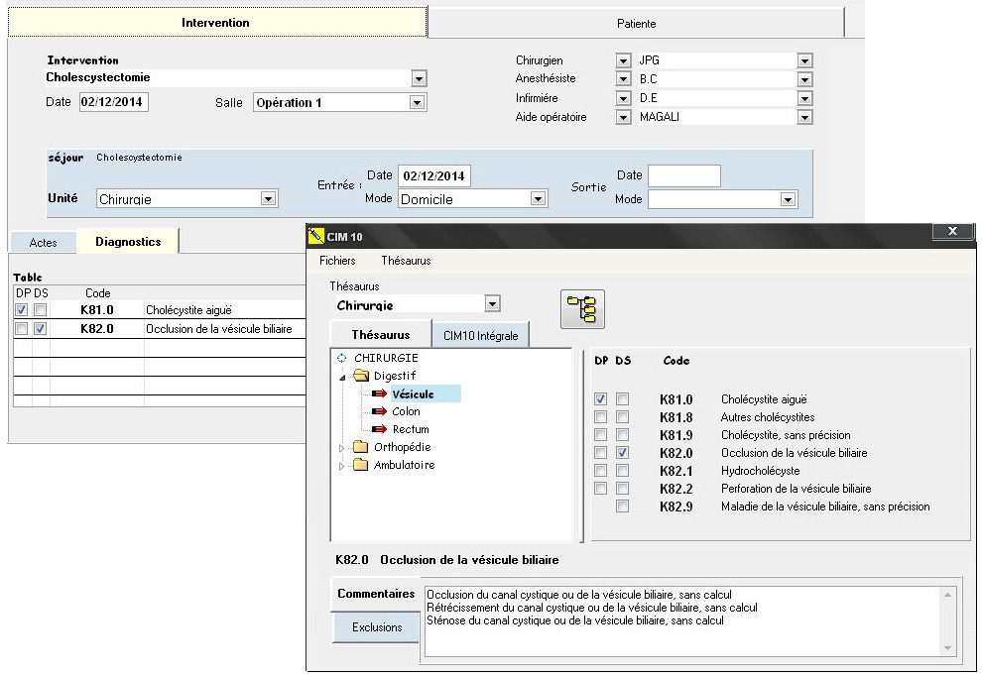Open the Entrée Mode Domicile dropdown
Viewport: 982px width, 674px height.
tap(538, 199)
